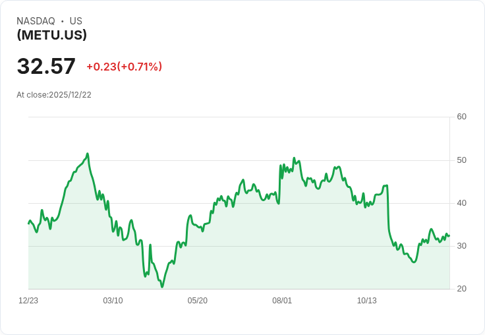The image size is (485, 335).
Task: Click the +0.23(+0.71%) price change
Action: (x=124, y=67)
